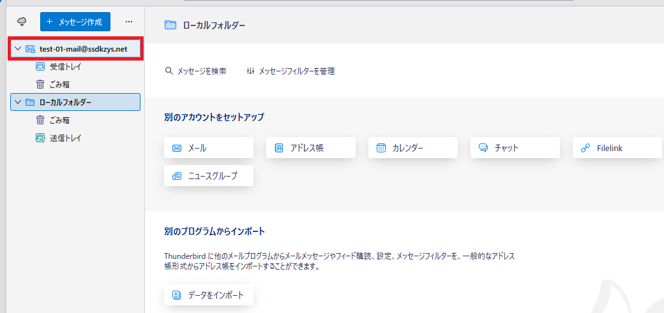The height and width of the screenshot is (313, 664).
Task: Set up a カレンダー calendar
Action: pos(413,148)
